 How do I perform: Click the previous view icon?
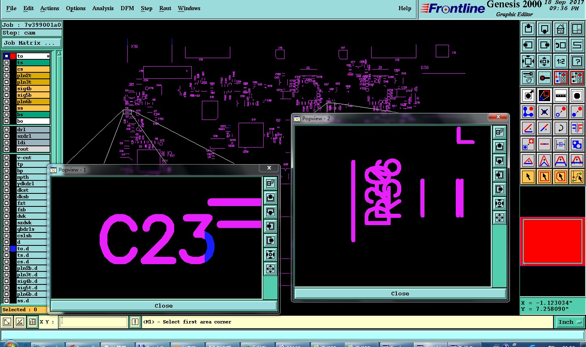click(x=561, y=45)
